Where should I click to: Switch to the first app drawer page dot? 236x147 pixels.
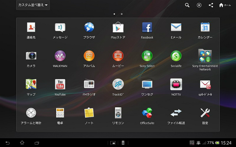[114, 14]
